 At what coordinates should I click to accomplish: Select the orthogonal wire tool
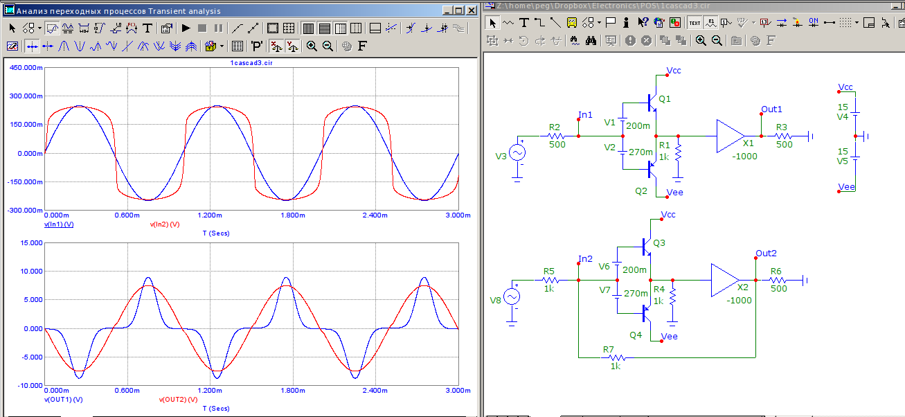[540, 23]
